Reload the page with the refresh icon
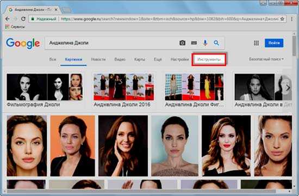Screen dimensions: 299x196 tap(23, 19)
